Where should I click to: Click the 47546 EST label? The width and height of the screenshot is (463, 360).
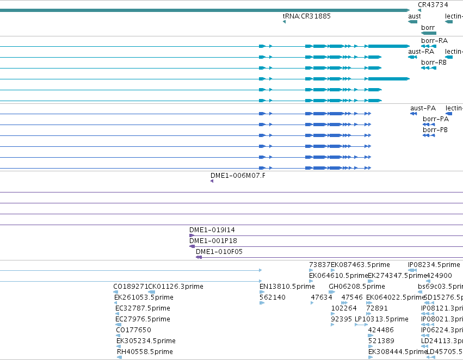point(352,297)
